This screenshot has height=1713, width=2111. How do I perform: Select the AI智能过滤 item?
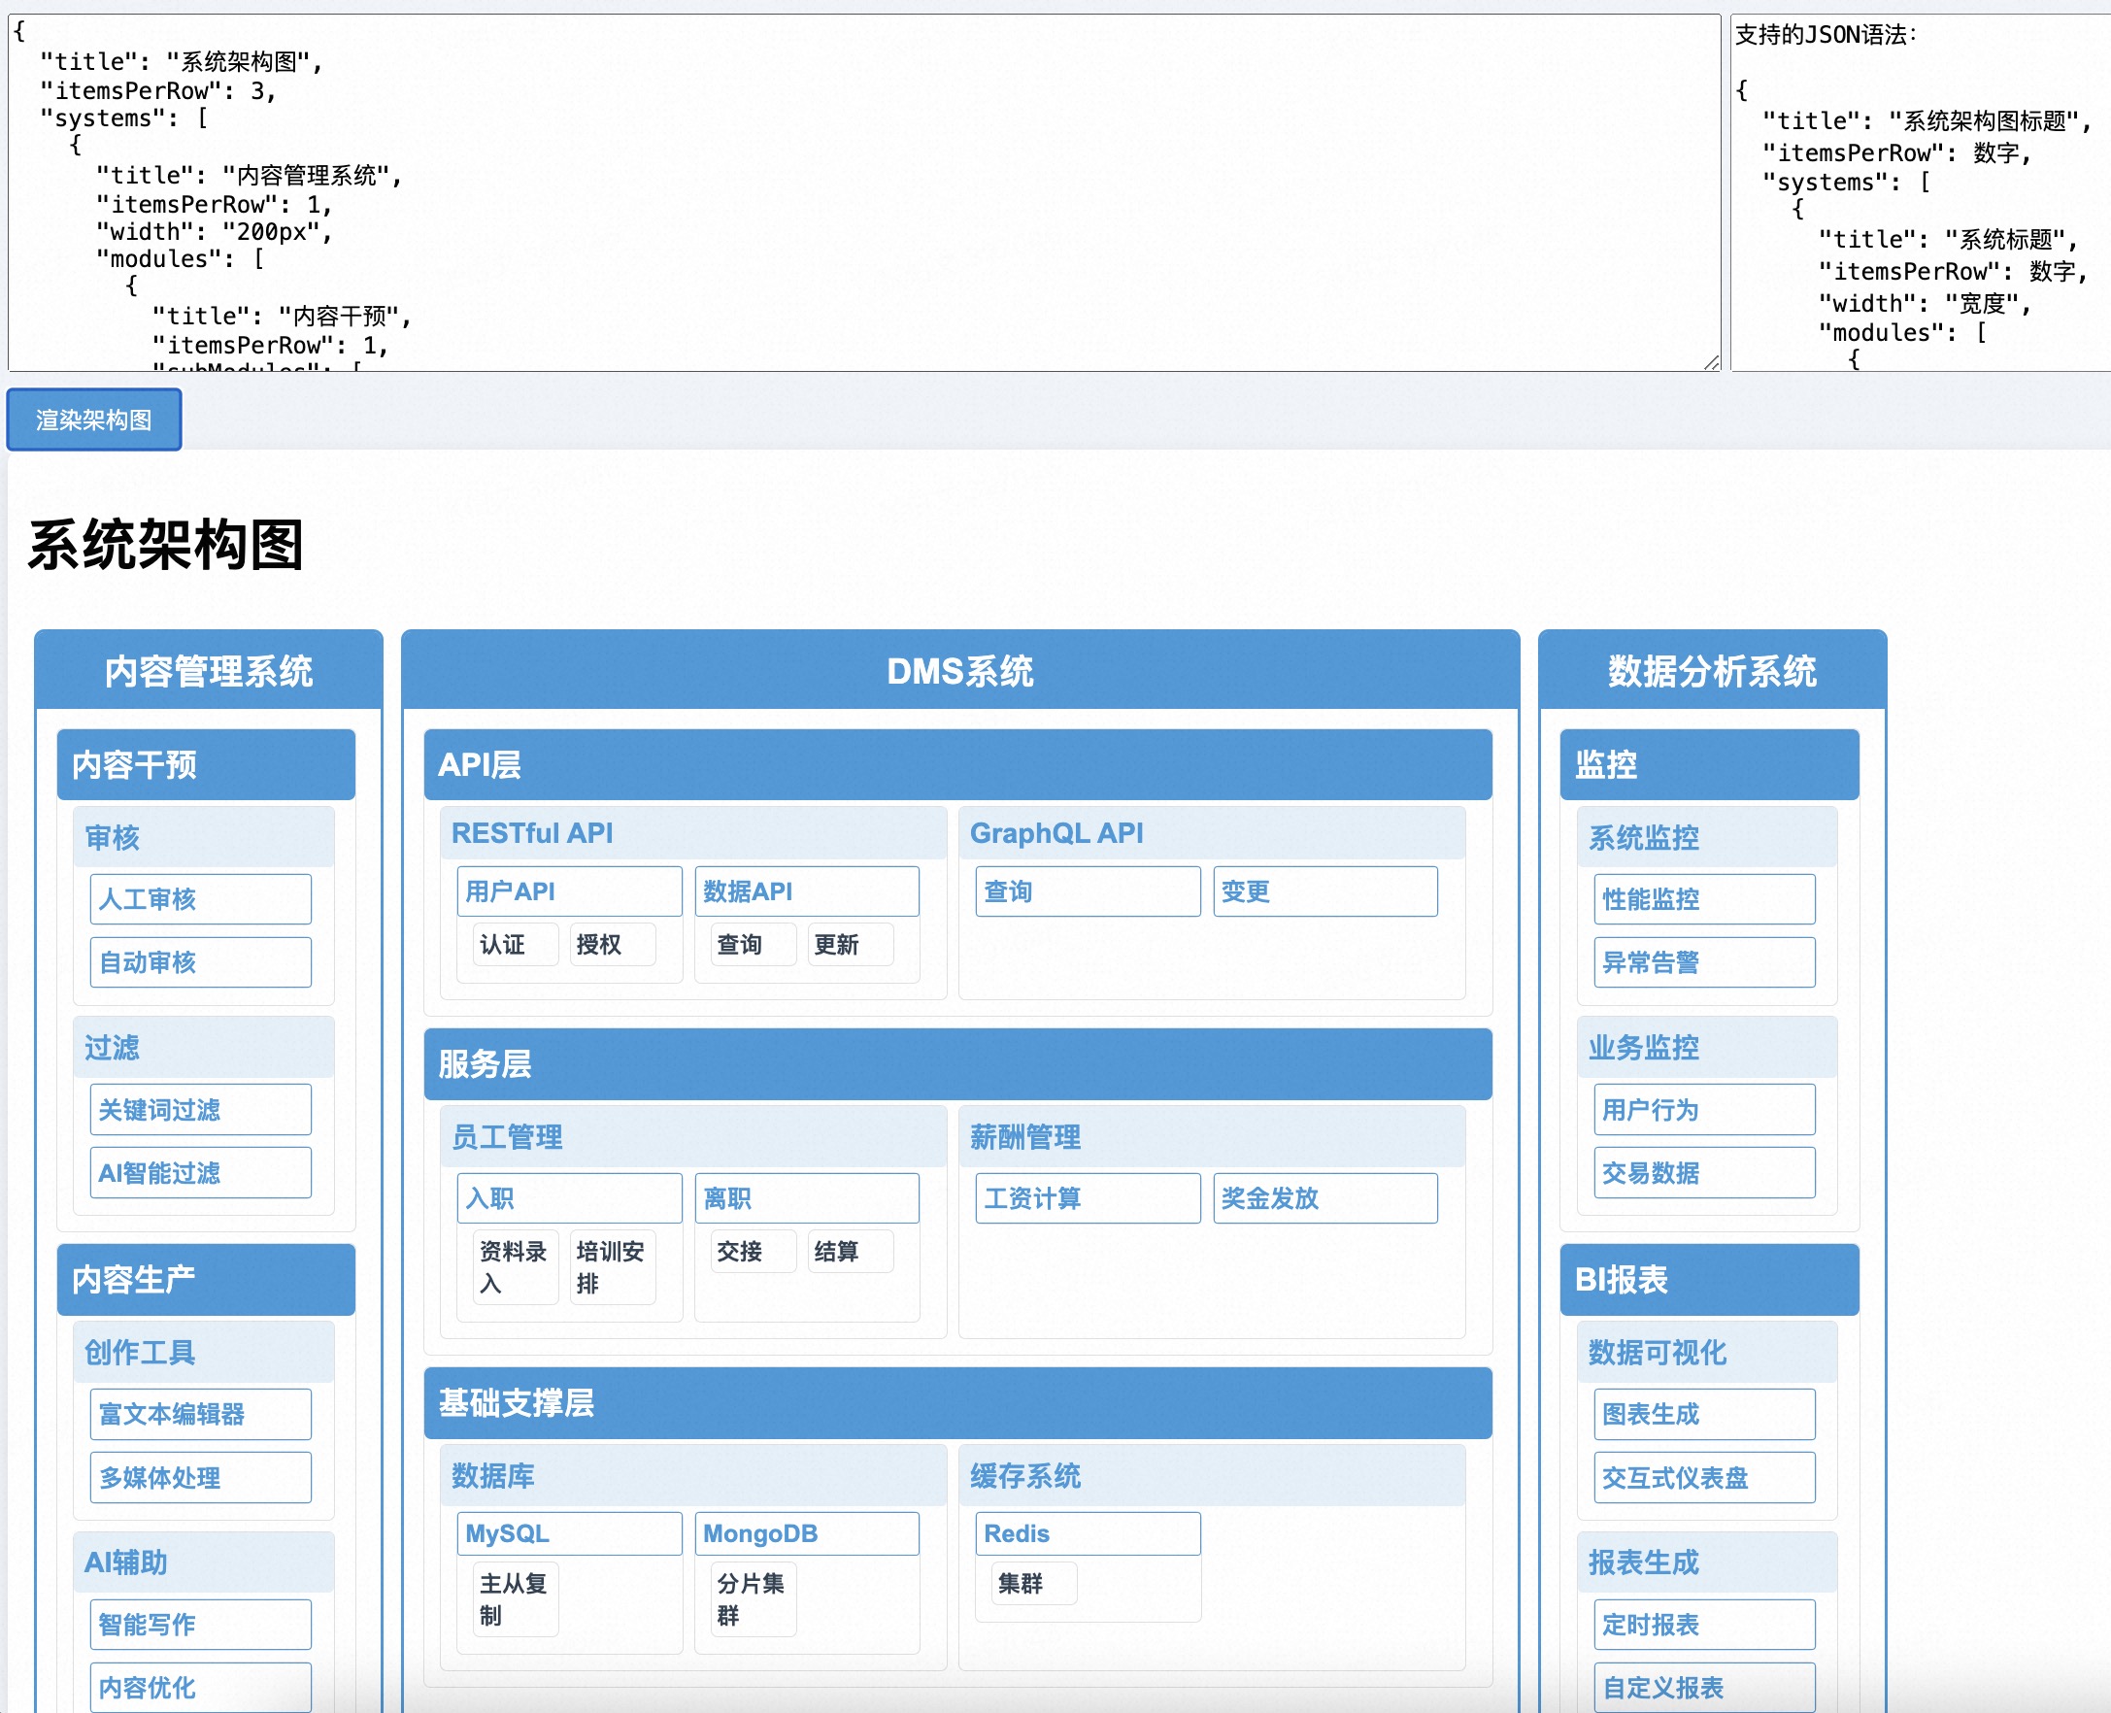201,1173
